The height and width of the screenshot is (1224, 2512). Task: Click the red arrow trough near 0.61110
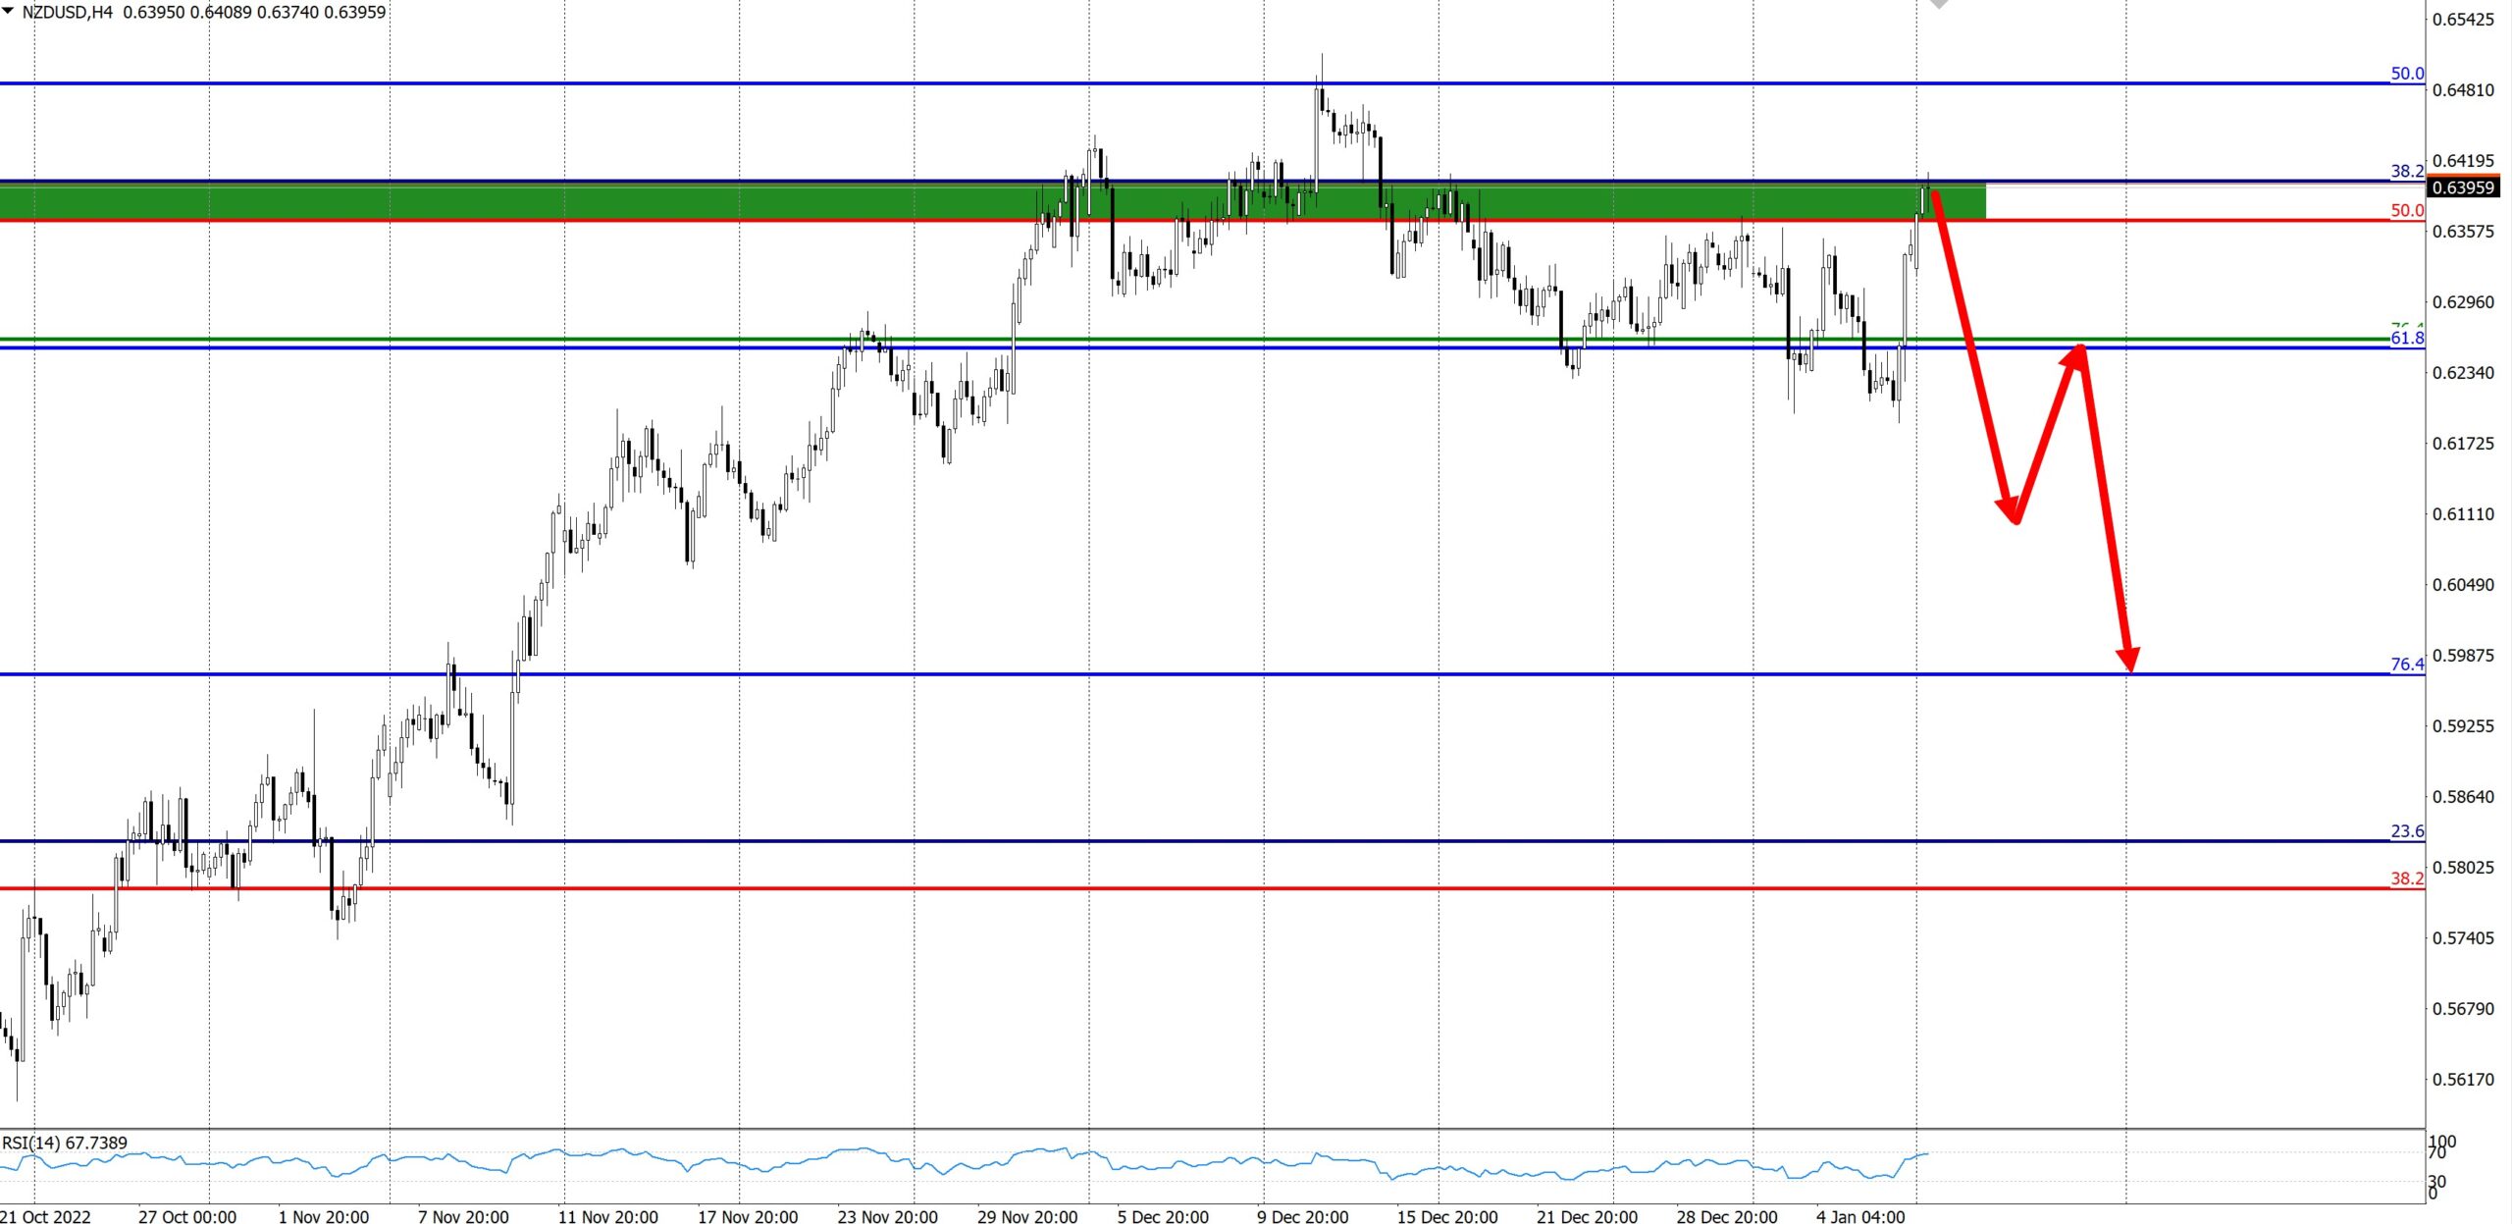[x=2014, y=518]
